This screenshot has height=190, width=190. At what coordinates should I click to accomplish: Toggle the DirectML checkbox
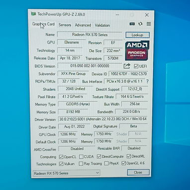[129, 156]
